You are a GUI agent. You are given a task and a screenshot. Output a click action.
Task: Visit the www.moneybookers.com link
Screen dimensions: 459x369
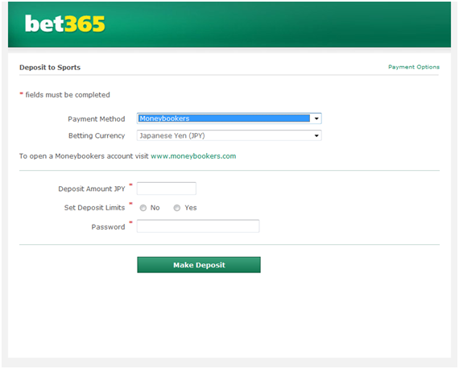(x=193, y=156)
